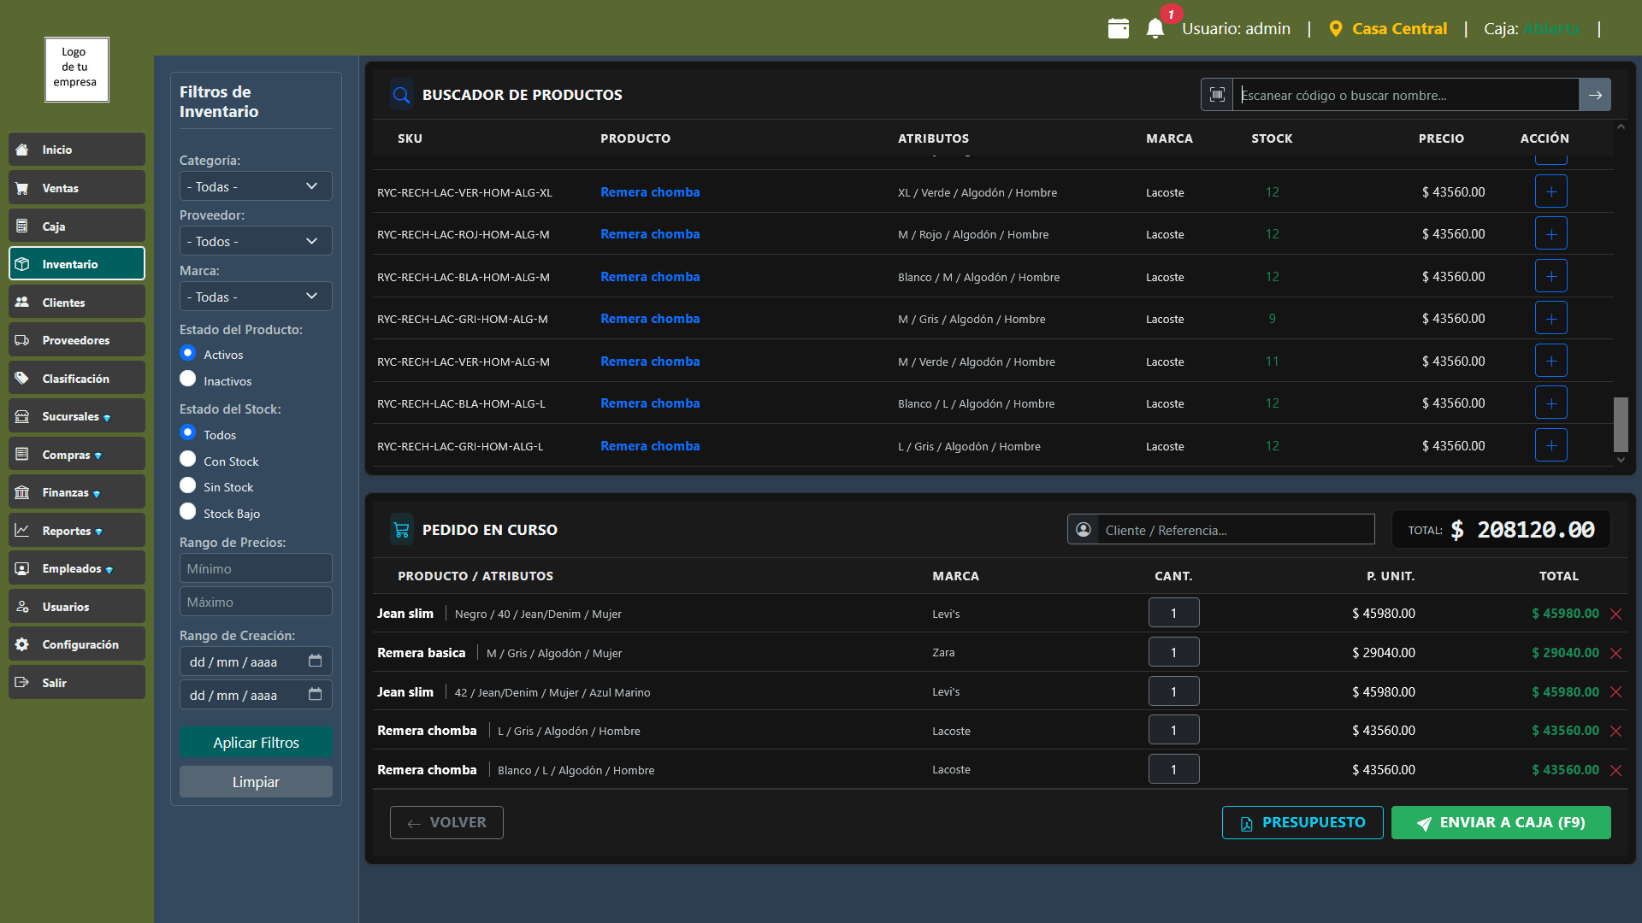Image resolution: width=1642 pixels, height=923 pixels.
Task: Go to Ventas in sidebar
Action: tap(77, 188)
